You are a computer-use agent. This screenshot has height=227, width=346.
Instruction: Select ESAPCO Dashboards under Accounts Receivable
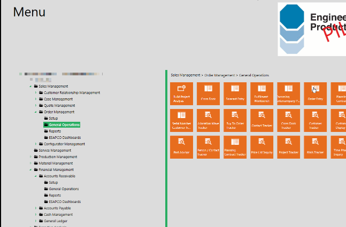tap(63, 201)
